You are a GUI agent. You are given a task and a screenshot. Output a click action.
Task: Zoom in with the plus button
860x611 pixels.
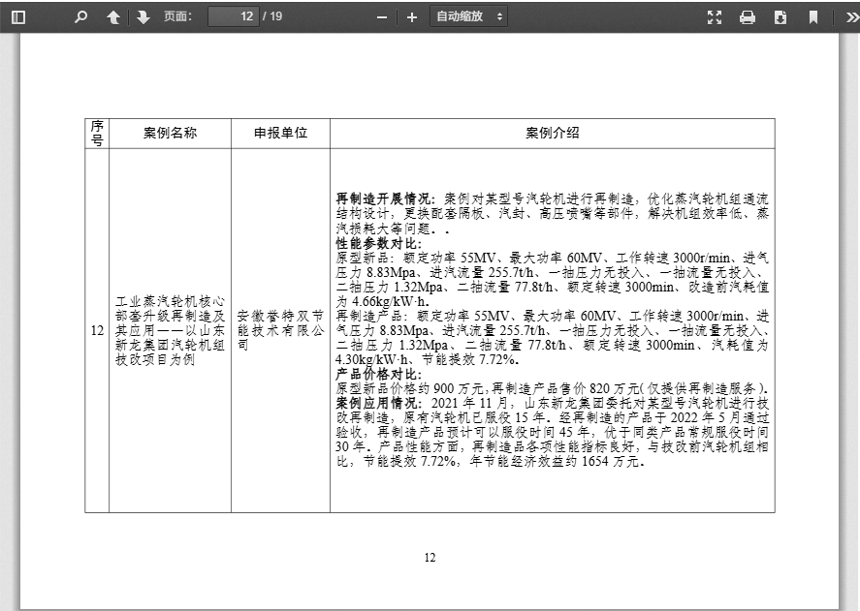coord(412,16)
